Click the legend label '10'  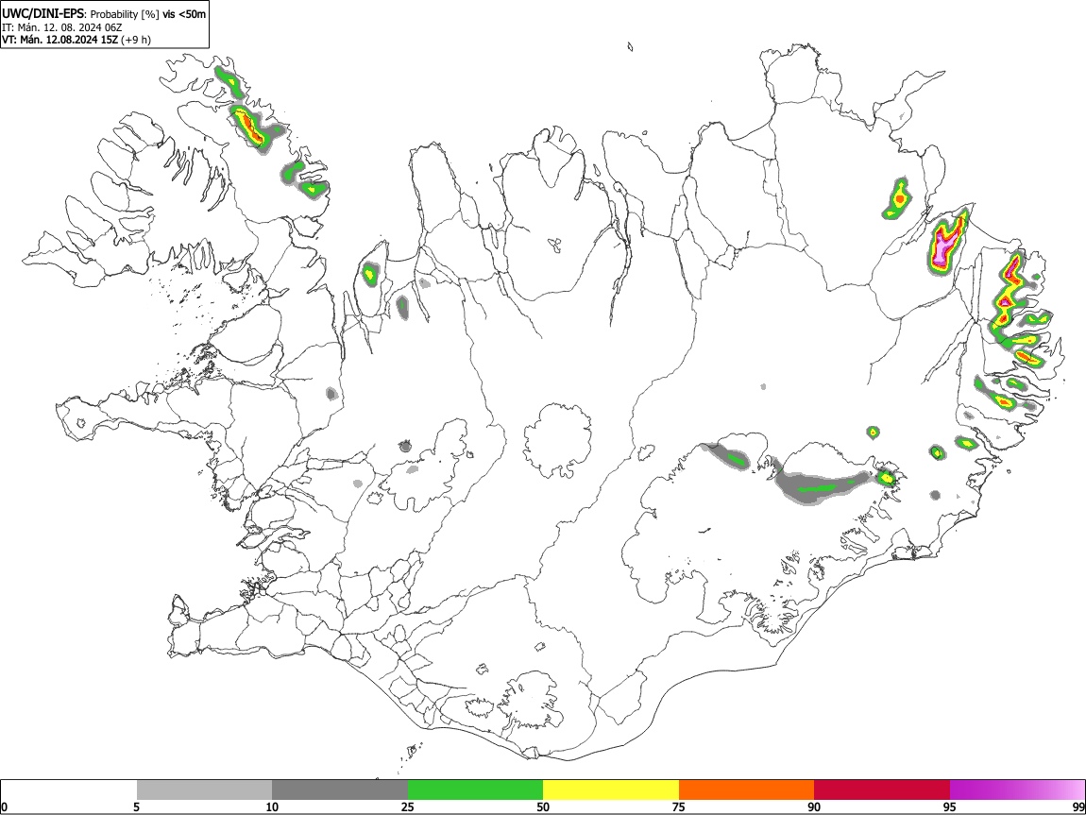(x=272, y=807)
